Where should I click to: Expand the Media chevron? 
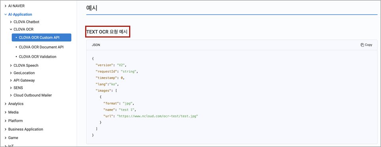[x=5, y=112]
